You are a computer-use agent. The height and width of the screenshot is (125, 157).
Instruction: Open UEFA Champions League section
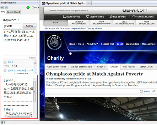click(x=124, y=23)
